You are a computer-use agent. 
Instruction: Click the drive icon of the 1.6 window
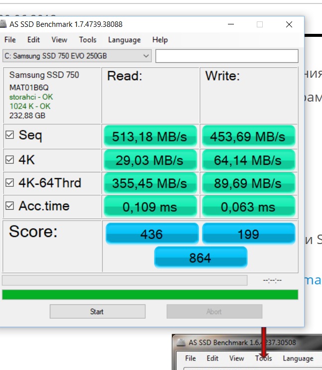click(181, 343)
